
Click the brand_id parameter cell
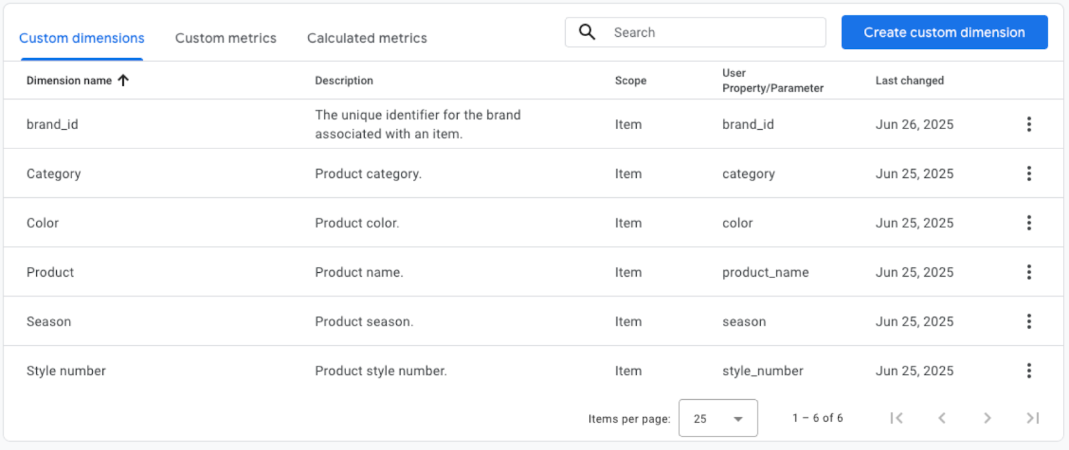click(748, 124)
